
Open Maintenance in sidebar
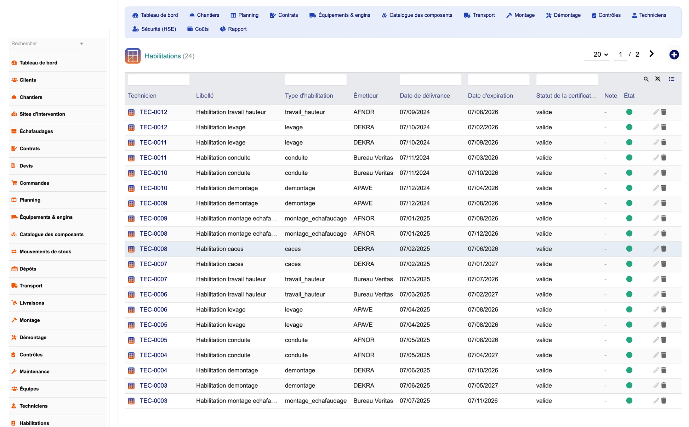(x=34, y=372)
